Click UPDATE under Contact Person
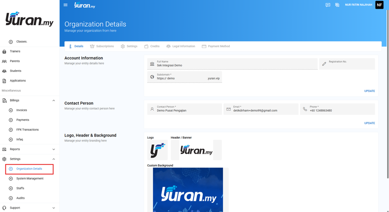Screen dimensions: 389x212 [x=369, y=123]
